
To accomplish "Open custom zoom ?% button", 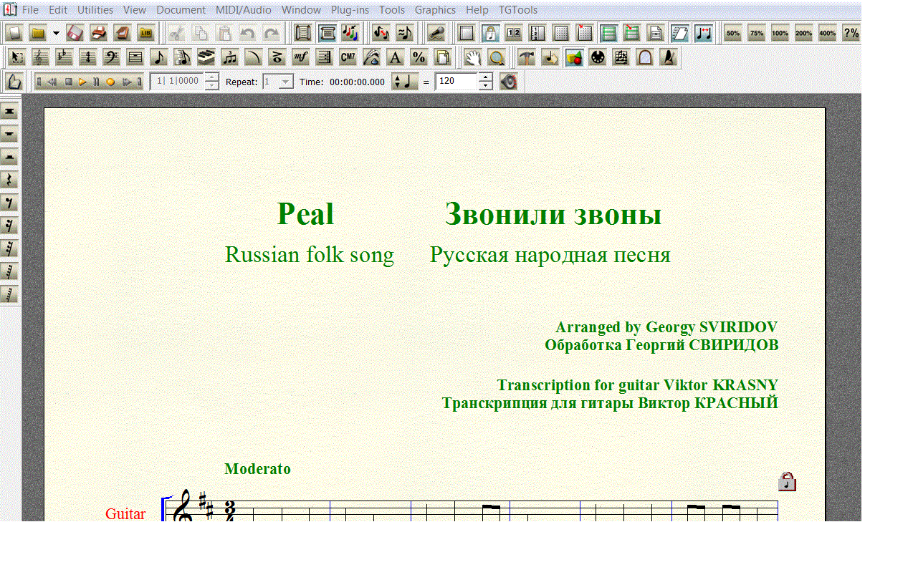I will [851, 33].
